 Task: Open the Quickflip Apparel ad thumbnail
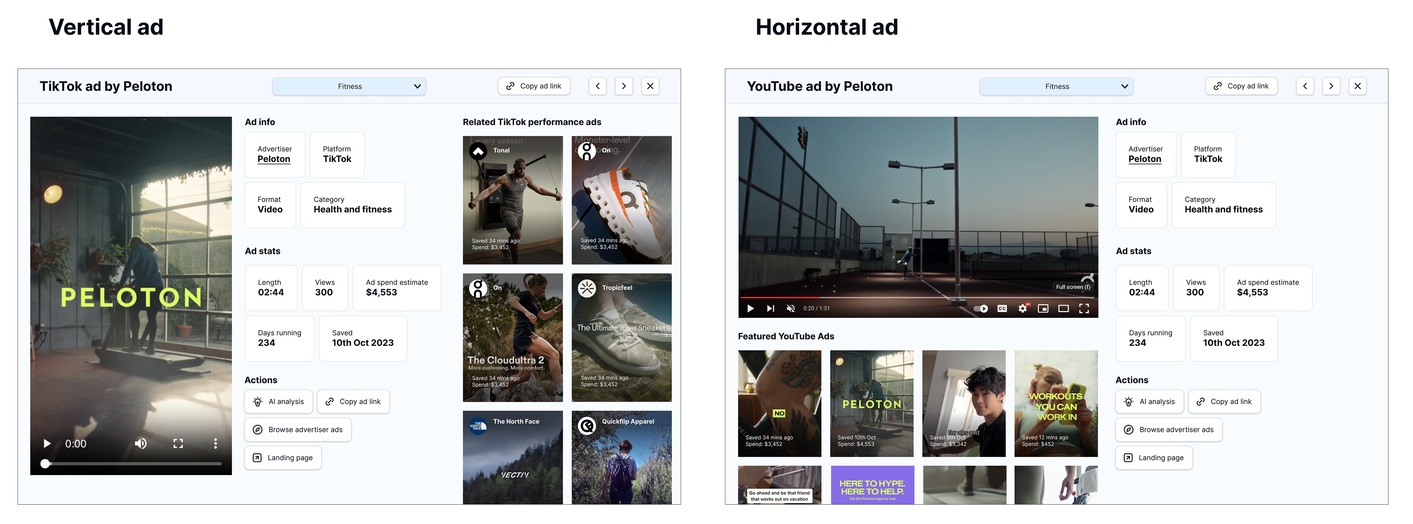point(621,458)
